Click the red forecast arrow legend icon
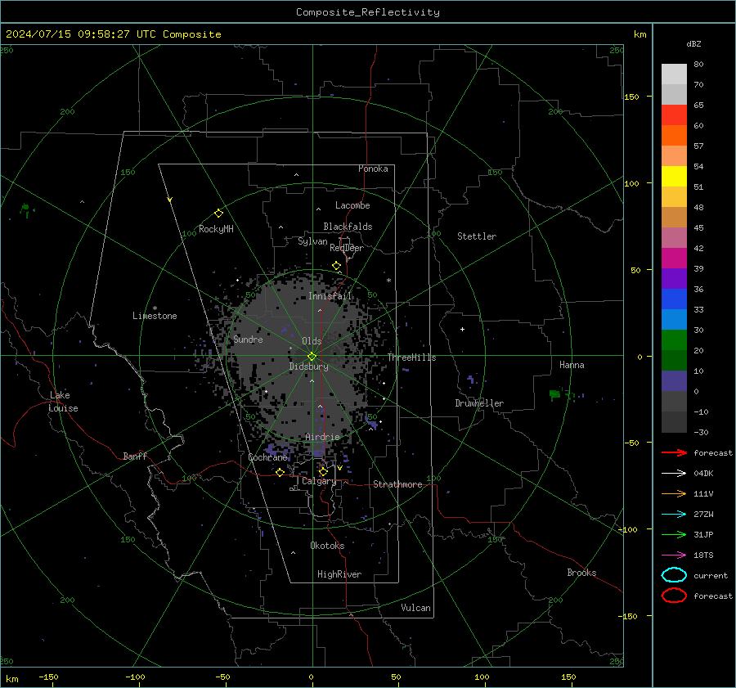The width and height of the screenshot is (736, 688). click(x=674, y=452)
